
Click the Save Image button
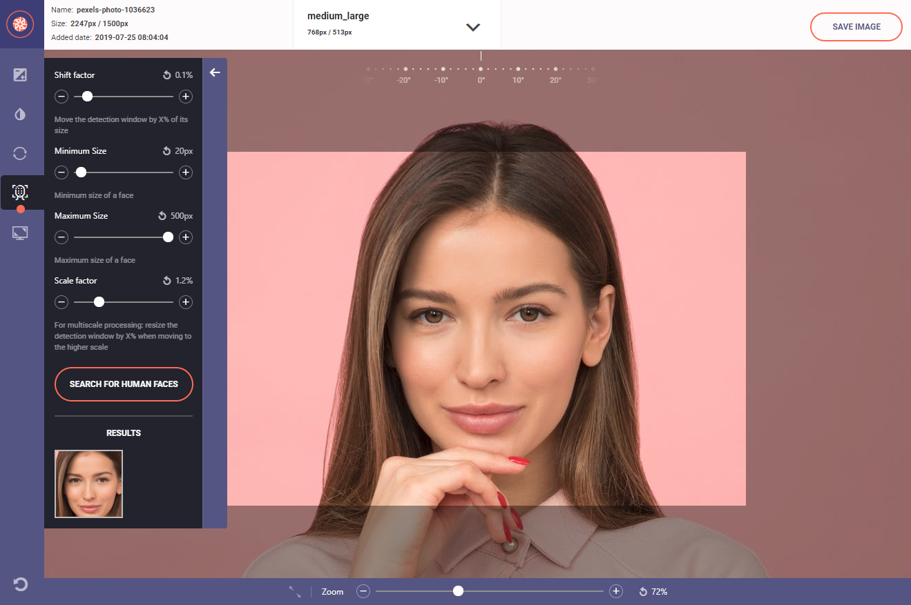856,27
